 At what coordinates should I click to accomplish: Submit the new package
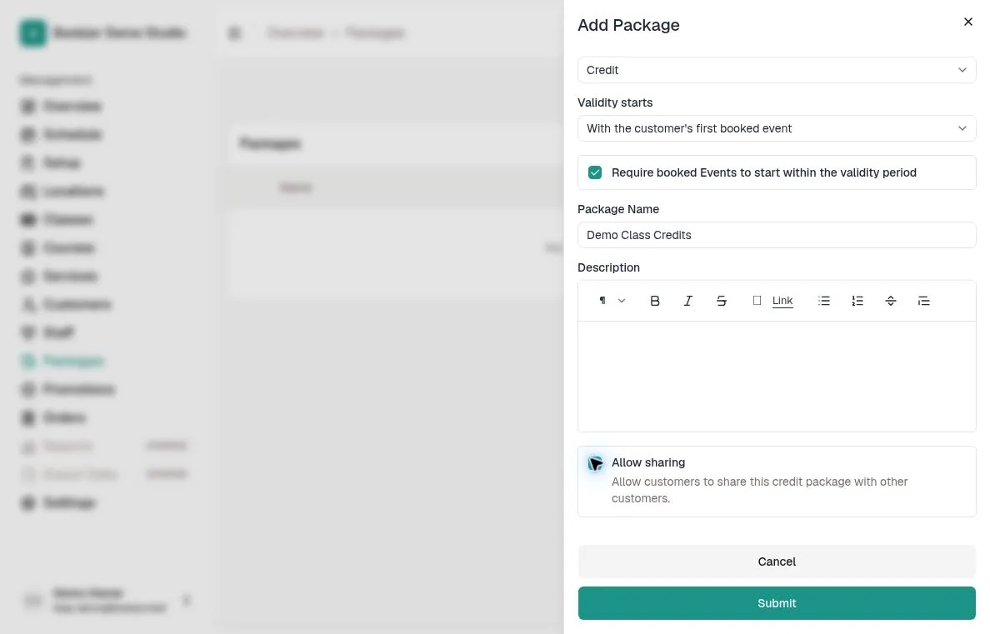[x=777, y=603]
